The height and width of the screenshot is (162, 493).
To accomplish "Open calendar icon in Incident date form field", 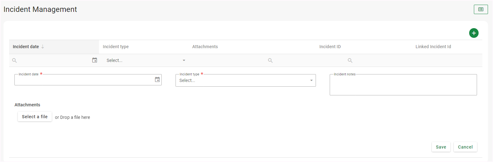I will click(x=157, y=80).
